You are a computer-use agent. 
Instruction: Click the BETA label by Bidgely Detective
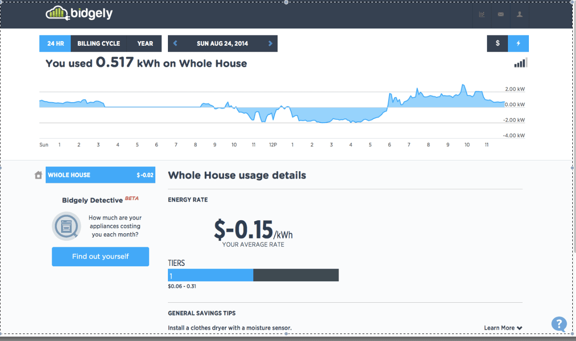pyautogui.click(x=132, y=199)
